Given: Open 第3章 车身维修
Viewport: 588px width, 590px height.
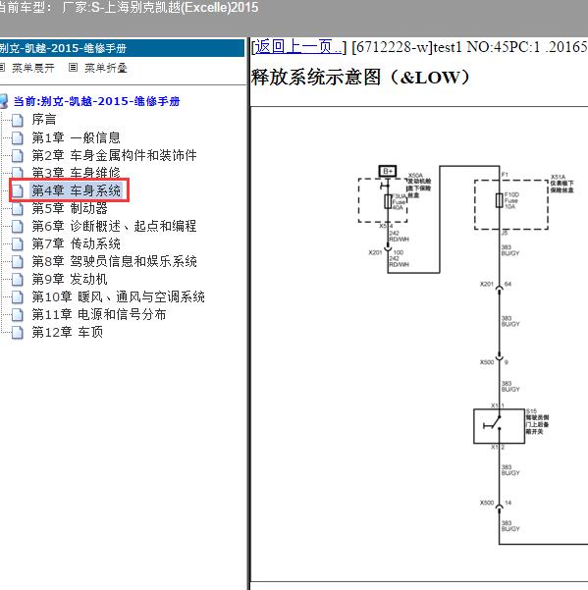Looking at the screenshot, I should tap(76, 173).
